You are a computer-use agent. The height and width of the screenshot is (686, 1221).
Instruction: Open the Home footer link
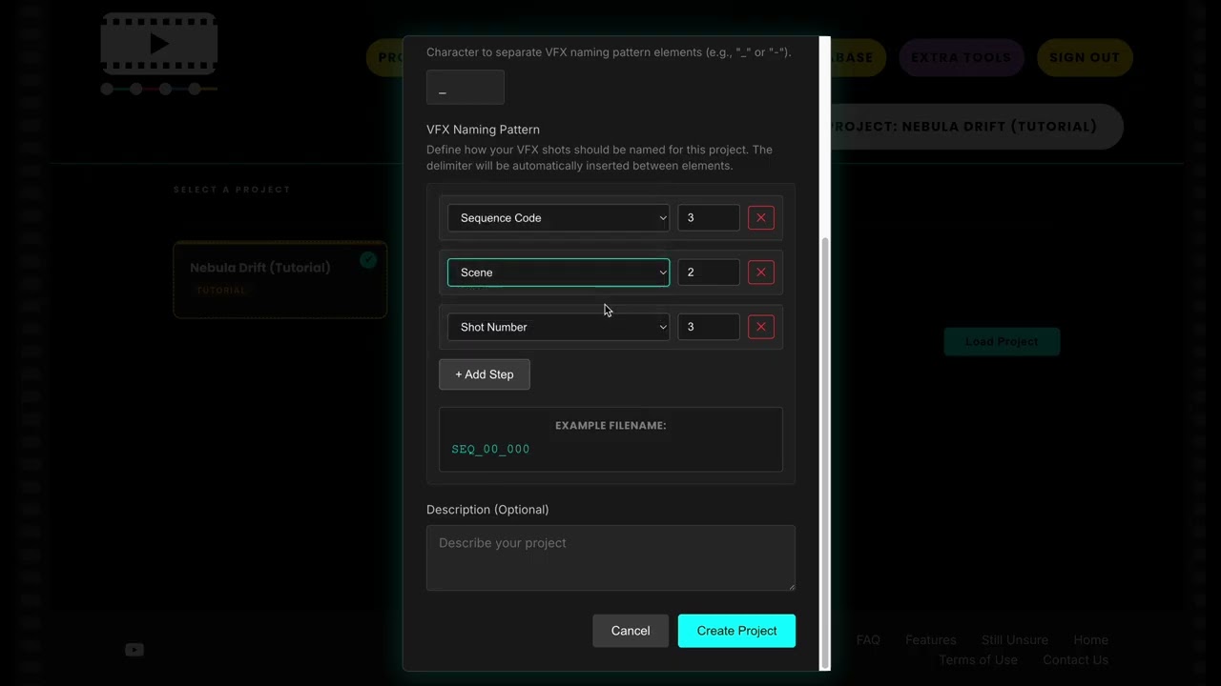coord(1090,640)
